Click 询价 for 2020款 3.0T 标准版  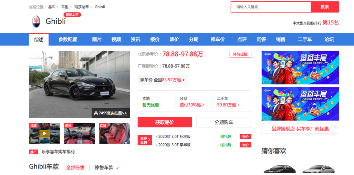246,137
